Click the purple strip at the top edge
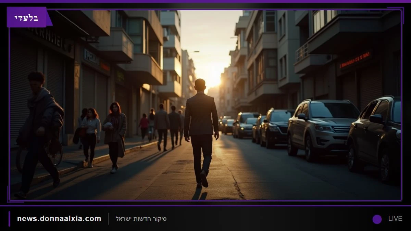 pyautogui.click(x=206, y=1)
